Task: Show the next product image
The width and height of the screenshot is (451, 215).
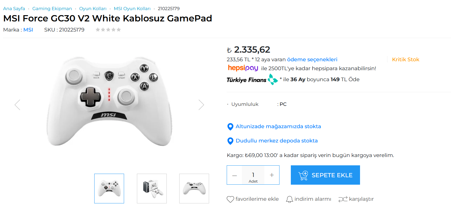Action: click(201, 105)
